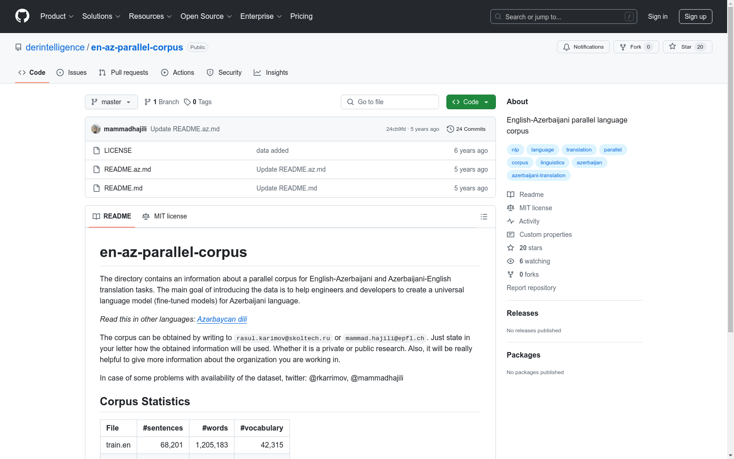Open MIT license in About sidebar
This screenshot has width=734, height=459.
pyautogui.click(x=529, y=208)
